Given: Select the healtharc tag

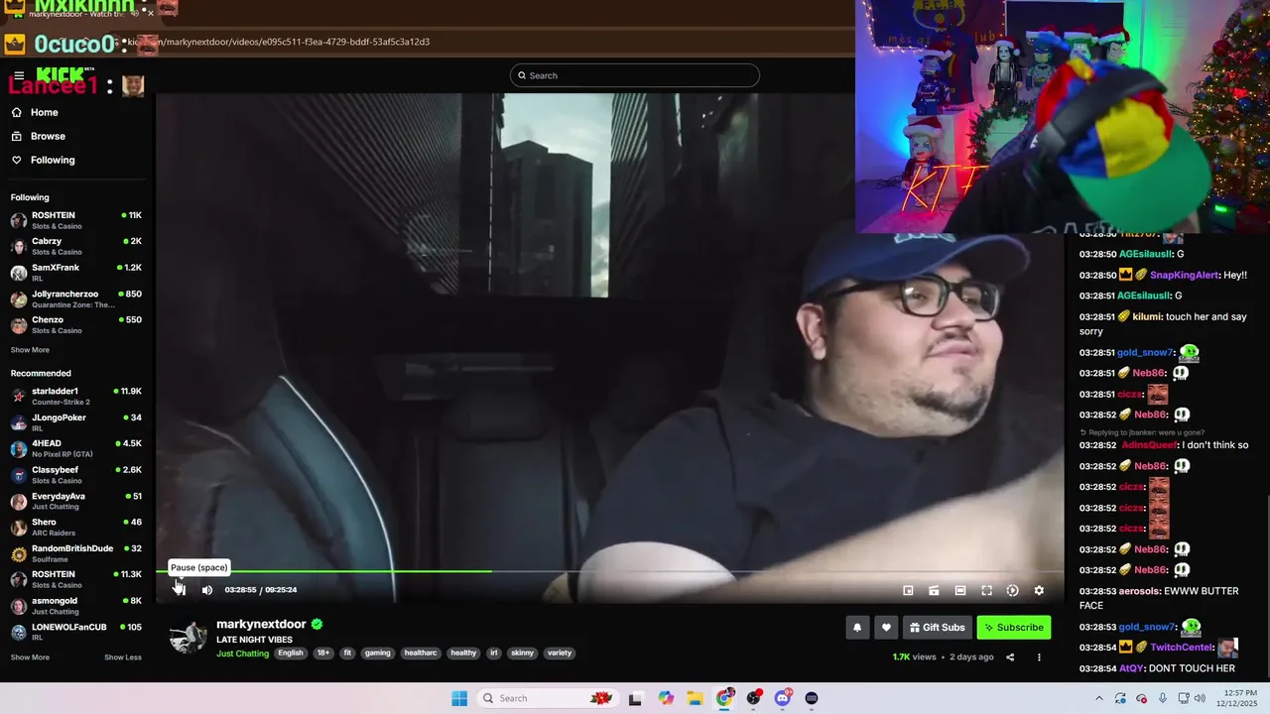Looking at the screenshot, I should click(x=421, y=654).
